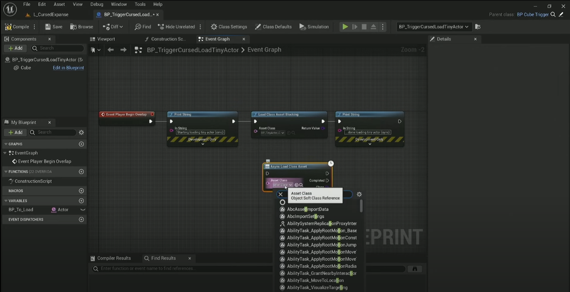570x292 pixels.
Task: Open Find in blueprint
Action: (143, 27)
